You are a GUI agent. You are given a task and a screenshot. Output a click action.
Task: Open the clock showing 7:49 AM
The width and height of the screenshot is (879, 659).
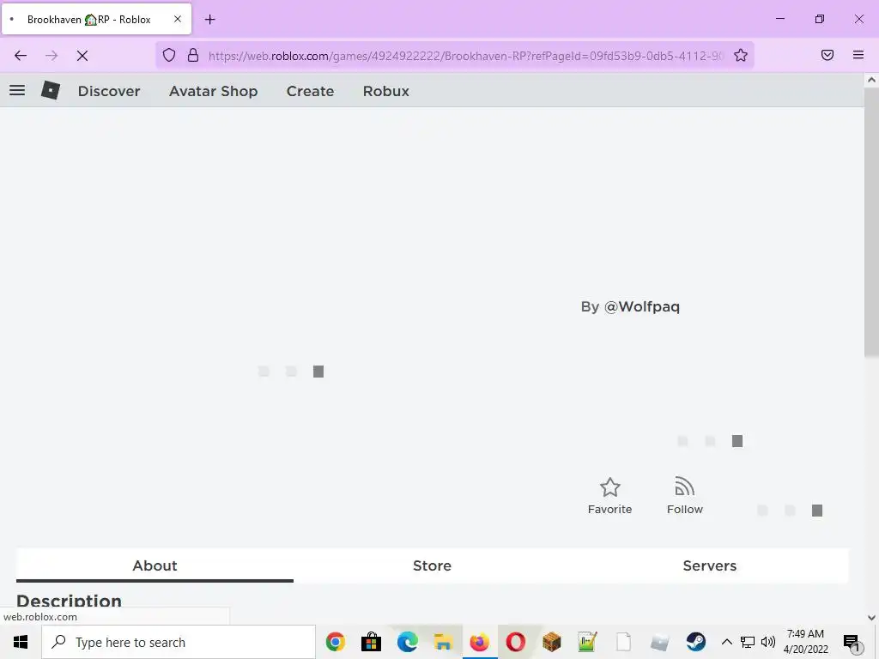click(x=805, y=642)
